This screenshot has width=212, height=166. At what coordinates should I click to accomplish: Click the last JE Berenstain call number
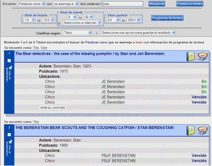coord(113,102)
